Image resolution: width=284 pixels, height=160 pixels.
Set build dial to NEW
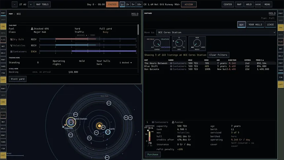tap(197, 38)
